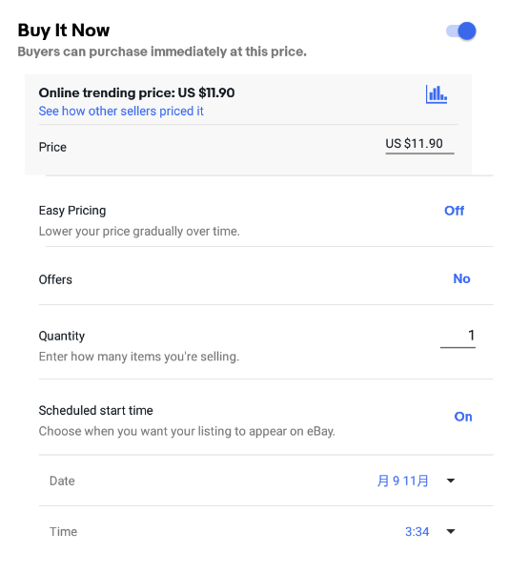The width and height of the screenshot is (508, 574).
Task: Toggle Easy Pricing Off setting
Action: pyautogui.click(x=454, y=211)
